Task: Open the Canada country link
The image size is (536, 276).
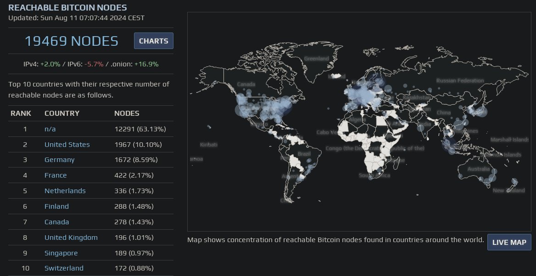Action: tap(57, 222)
